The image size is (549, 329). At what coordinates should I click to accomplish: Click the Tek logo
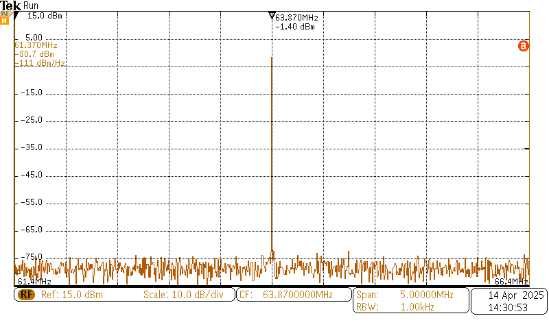click(11, 5)
